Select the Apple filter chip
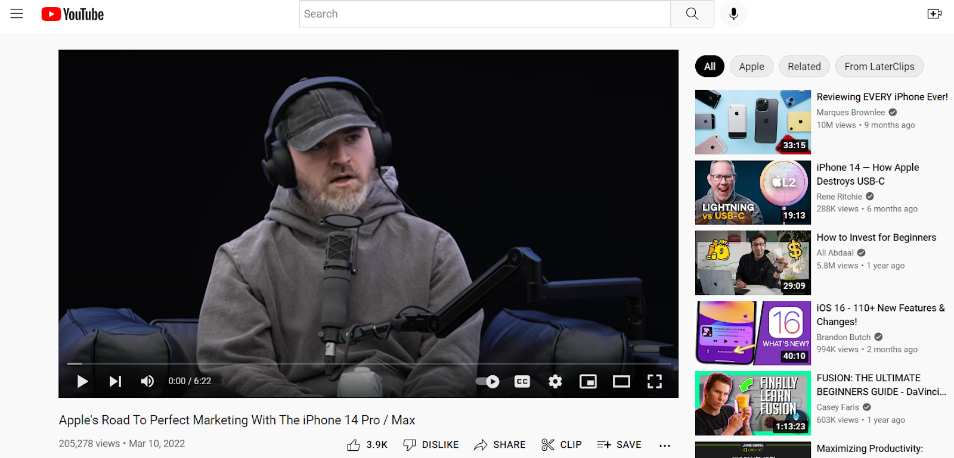Image resolution: width=954 pixels, height=458 pixels. [751, 66]
